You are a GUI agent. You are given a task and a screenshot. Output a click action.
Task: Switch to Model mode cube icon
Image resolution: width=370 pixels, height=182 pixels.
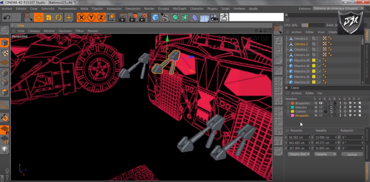pyautogui.click(x=5, y=43)
